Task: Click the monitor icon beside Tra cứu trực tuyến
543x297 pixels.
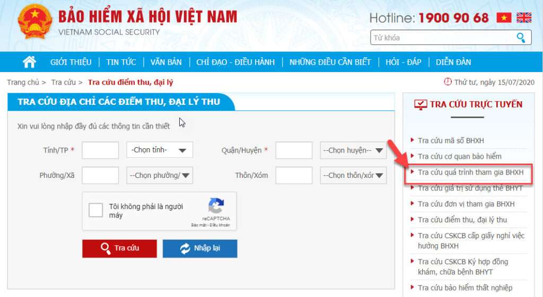Action: tap(421, 104)
